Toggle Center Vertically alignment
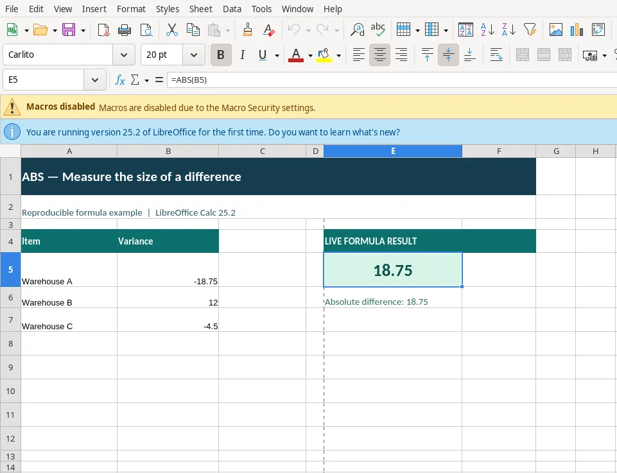 (448, 55)
